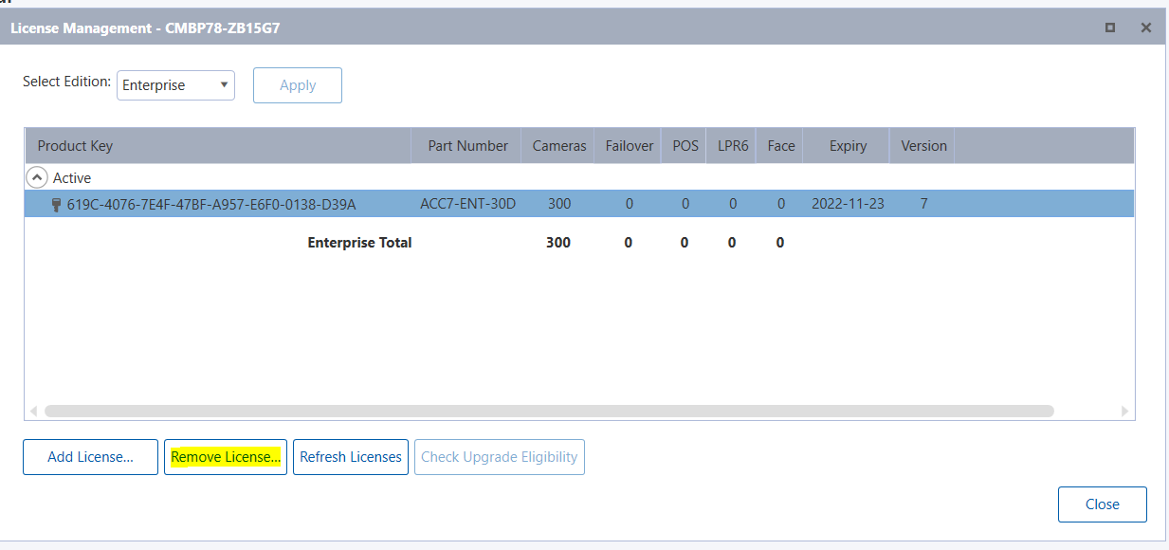Collapse the Active licenses group
This screenshot has height=550, width=1169.
coord(36,176)
